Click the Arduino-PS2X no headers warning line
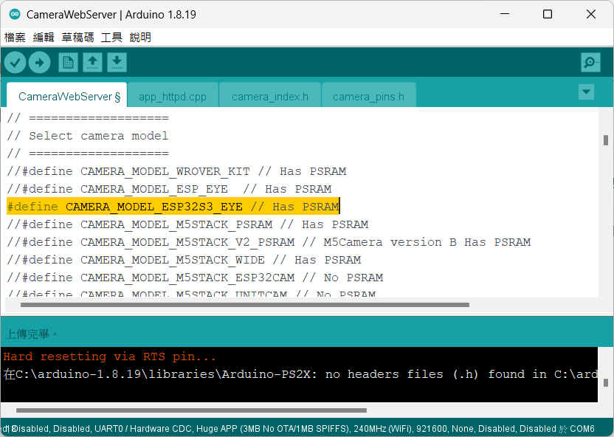The width and height of the screenshot is (614, 437). [300, 374]
